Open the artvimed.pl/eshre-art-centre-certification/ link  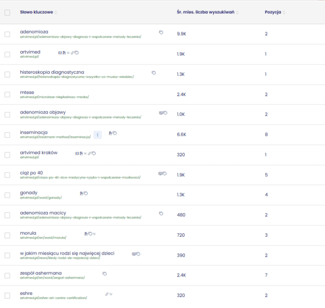tap(53, 298)
